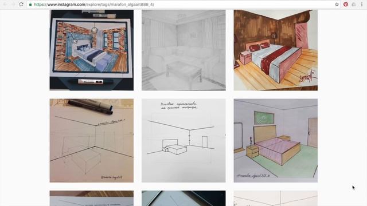Click the Pinterest extension icon
Image resolution: width=367 pixels, height=206 pixels.
pyautogui.click(x=346, y=4)
